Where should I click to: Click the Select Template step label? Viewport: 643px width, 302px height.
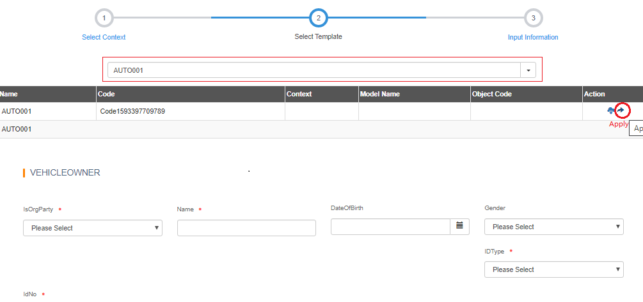point(318,36)
